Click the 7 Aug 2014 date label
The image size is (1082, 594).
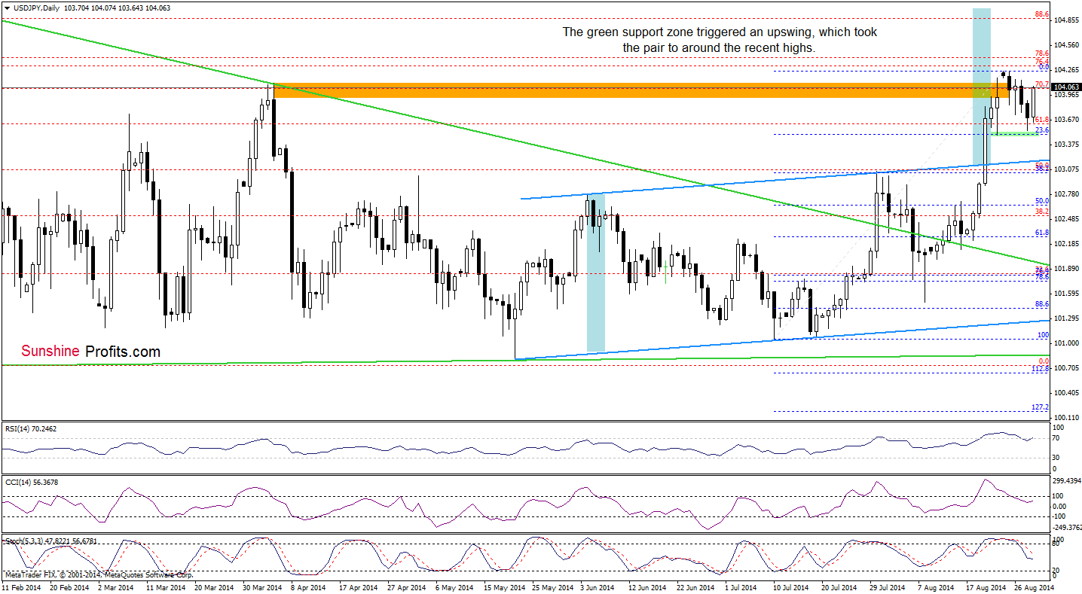coord(936,586)
